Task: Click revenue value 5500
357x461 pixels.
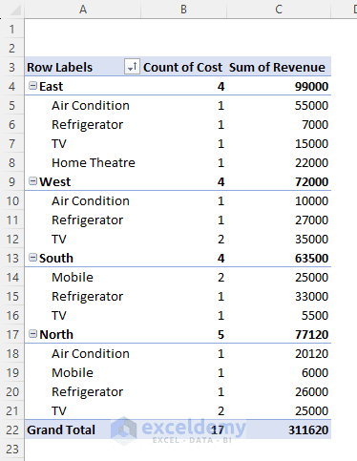Action: tap(315, 315)
